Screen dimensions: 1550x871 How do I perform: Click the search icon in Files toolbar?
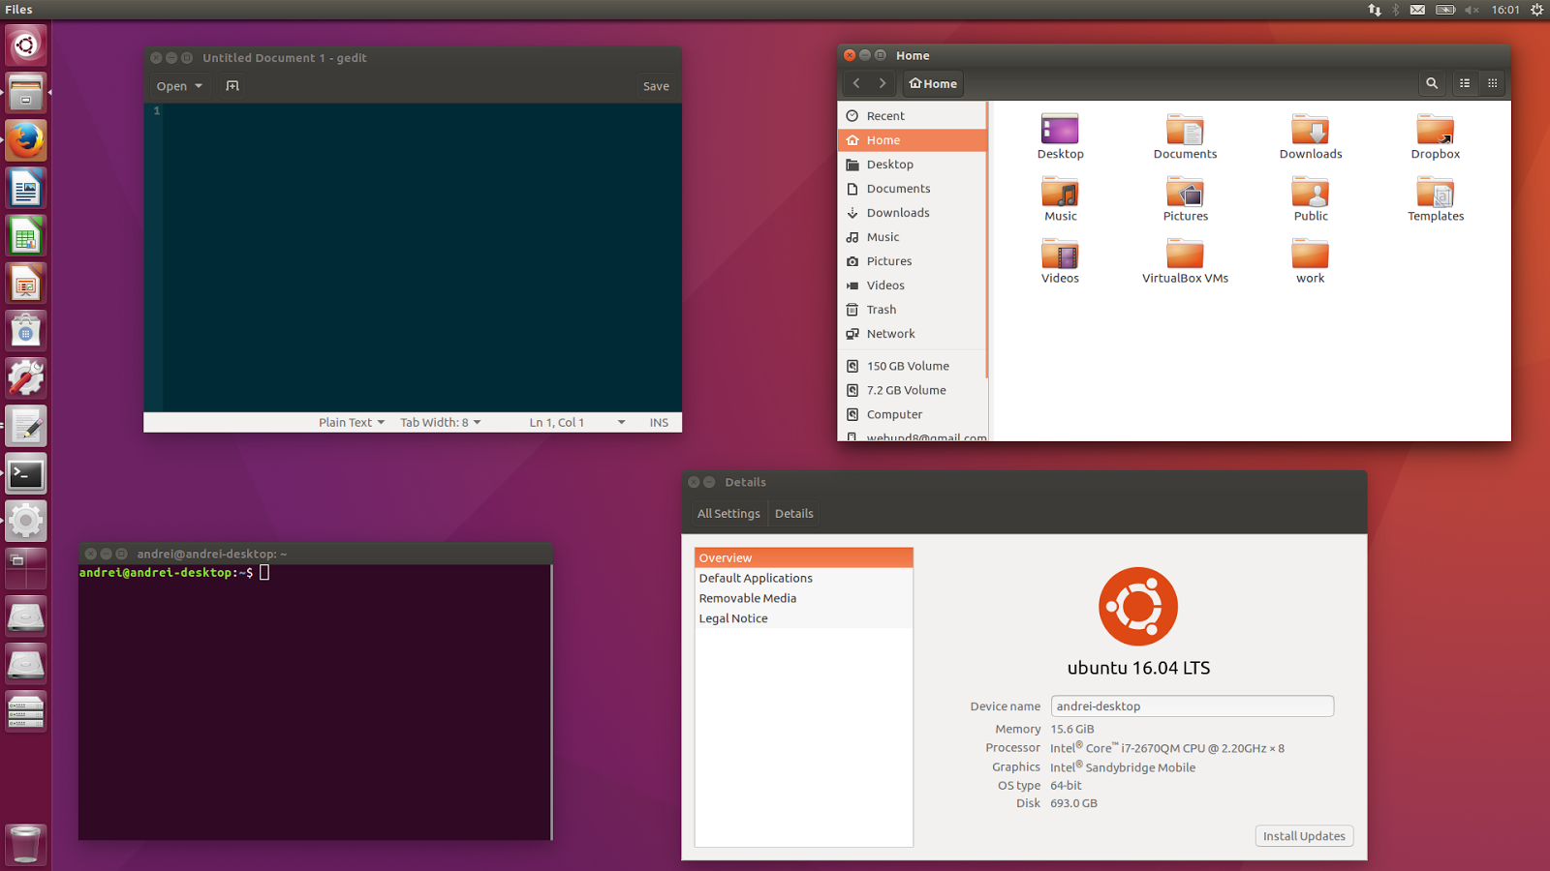pos(1432,83)
